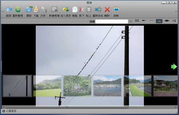Viewport: 179px width, 115px height.
Task: Click the 下載 download icon
Action: click(x=36, y=9)
